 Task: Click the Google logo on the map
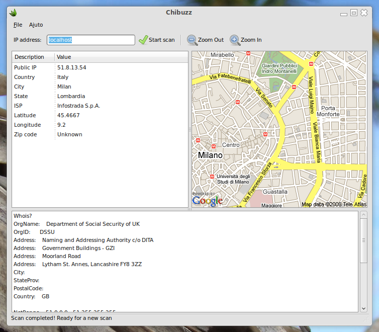click(208, 201)
